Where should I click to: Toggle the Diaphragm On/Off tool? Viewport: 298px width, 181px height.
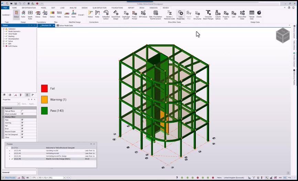tap(126, 15)
